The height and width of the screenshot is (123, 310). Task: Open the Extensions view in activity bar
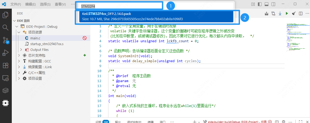point(5,65)
